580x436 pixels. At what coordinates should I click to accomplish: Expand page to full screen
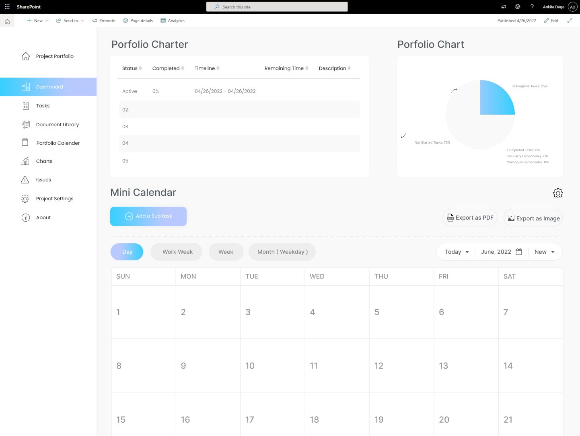(570, 21)
